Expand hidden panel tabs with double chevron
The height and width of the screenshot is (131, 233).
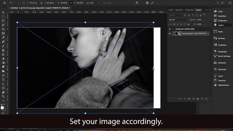coord(206,10)
